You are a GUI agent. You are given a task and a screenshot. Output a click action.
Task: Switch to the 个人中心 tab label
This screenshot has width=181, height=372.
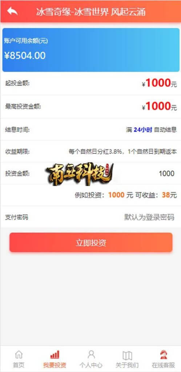click(91, 365)
